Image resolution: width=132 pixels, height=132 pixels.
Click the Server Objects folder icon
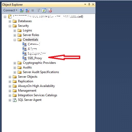14,77
